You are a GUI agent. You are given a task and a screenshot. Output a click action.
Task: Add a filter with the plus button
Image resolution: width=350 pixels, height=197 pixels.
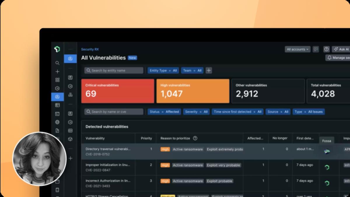pos(209,70)
